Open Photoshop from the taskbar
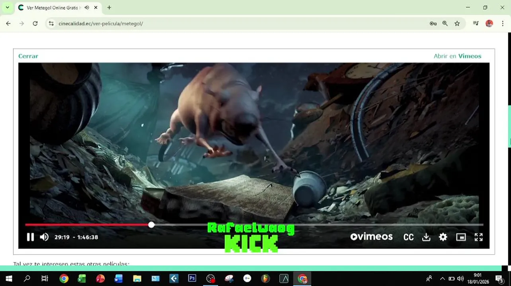Viewport: 511px width, 286px height. pyautogui.click(x=192, y=278)
